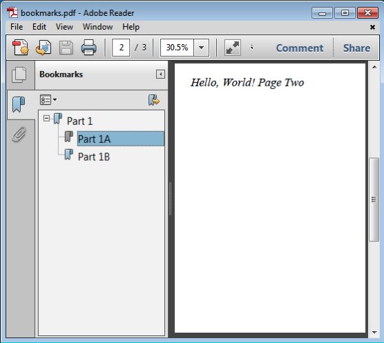Collapse the Part 1 bookmark tree
The height and width of the screenshot is (343, 384).
tap(46, 119)
